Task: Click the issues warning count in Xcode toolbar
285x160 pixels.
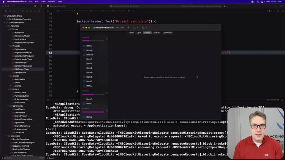Action: pyautogui.click(x=226, y=6)
